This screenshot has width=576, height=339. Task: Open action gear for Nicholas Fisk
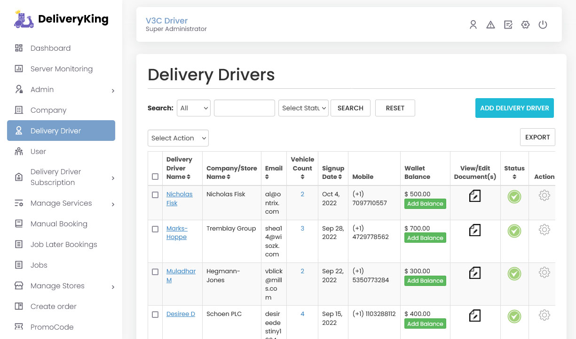544,195
